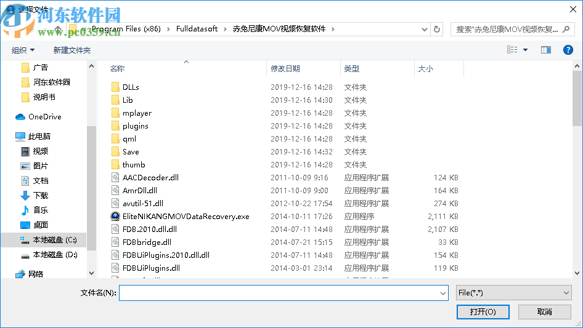Screen dimensions: 583x328
Task: Open 视频 library in sidebar
Action: click(x=35, y=151)
